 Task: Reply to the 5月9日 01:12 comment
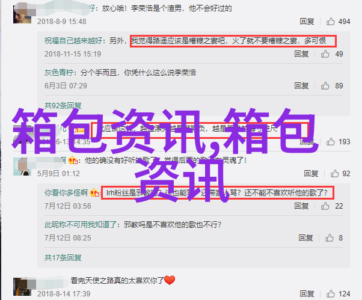point(311,173)
